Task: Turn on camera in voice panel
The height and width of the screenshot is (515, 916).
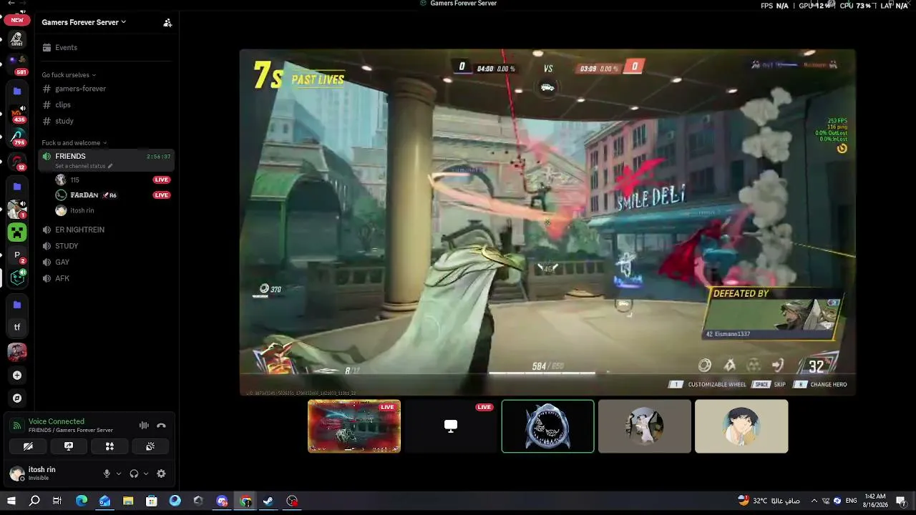Action: click(x=28, y=446)
